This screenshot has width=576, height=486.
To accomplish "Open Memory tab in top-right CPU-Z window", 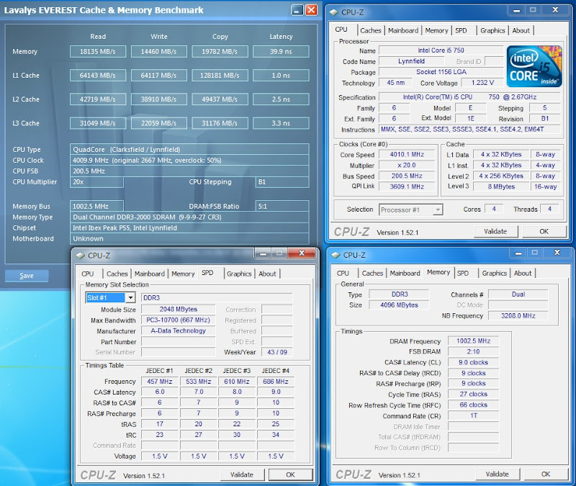I will [x=436, y=30].
